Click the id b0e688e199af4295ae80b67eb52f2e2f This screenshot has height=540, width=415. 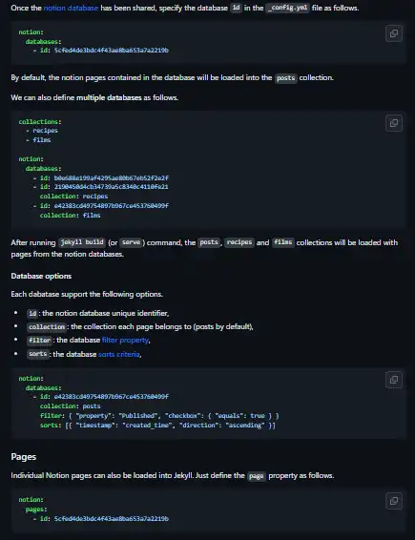pos(112,178)
